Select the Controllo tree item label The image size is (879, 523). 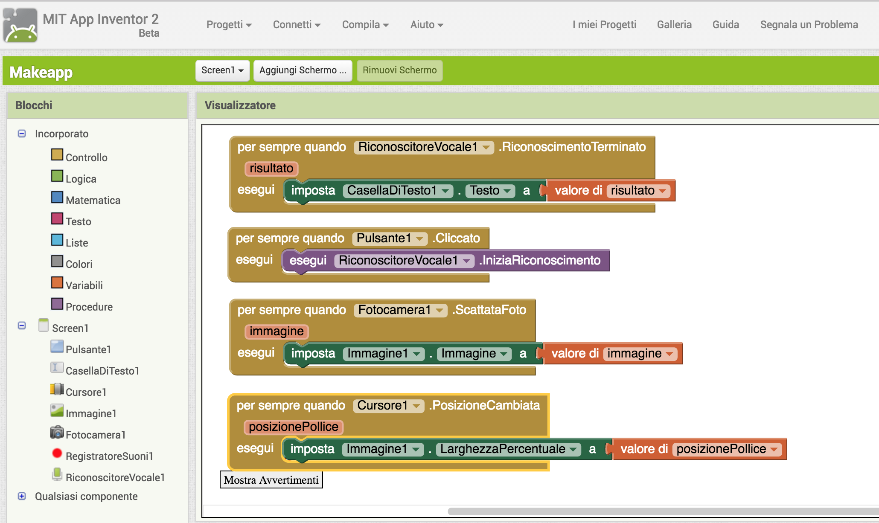87,157
